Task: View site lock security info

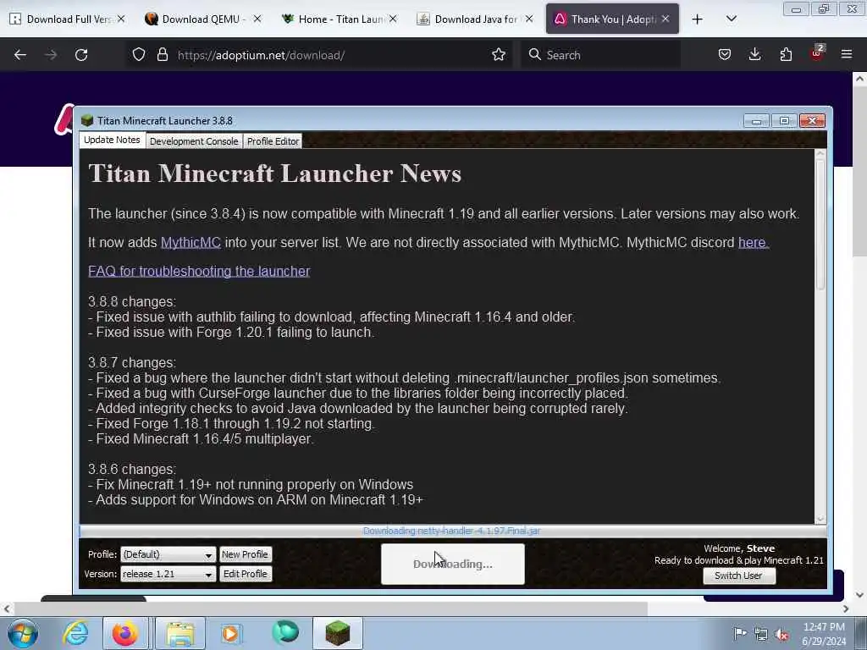Action: coord(162,55)
